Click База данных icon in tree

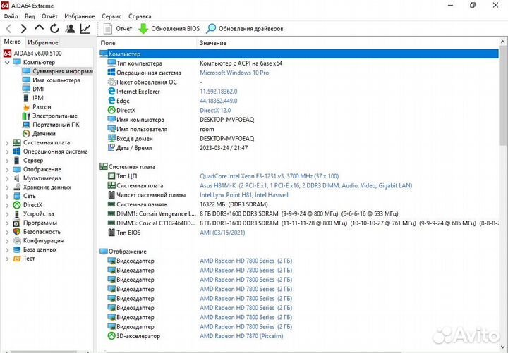[x=17, y=249]
